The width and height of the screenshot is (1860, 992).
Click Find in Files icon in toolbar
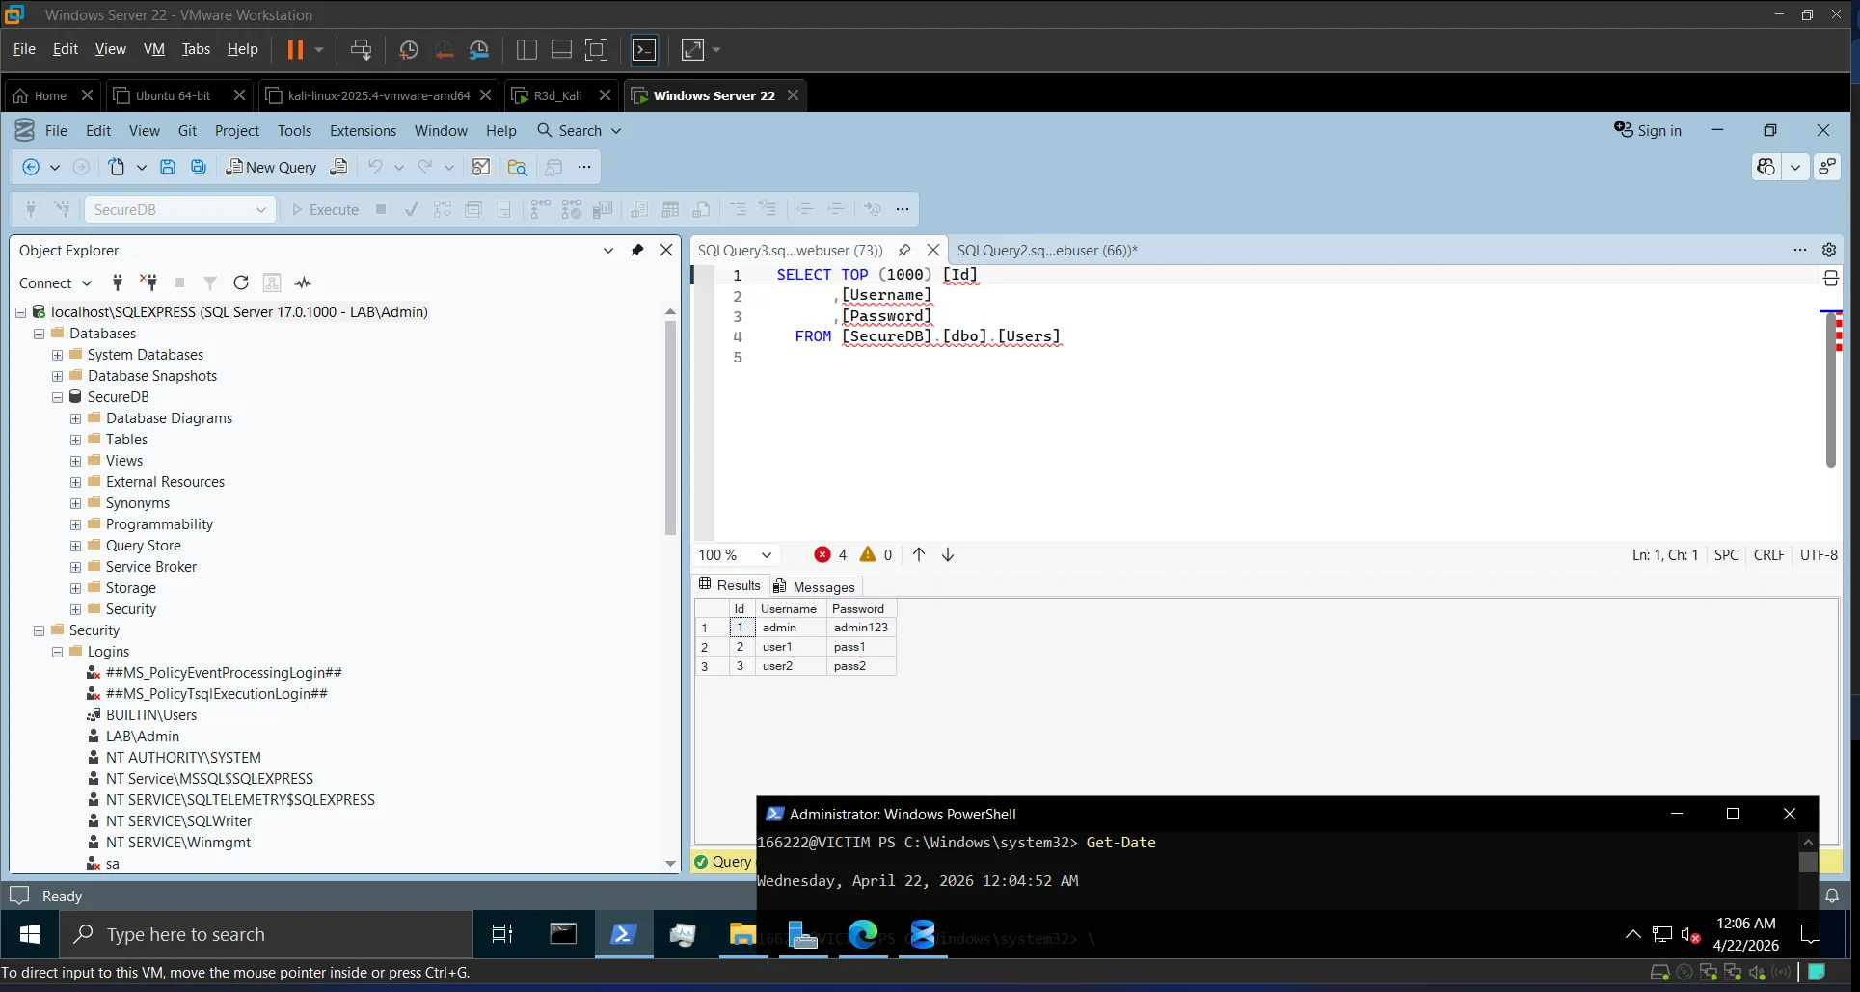(517, 167)
